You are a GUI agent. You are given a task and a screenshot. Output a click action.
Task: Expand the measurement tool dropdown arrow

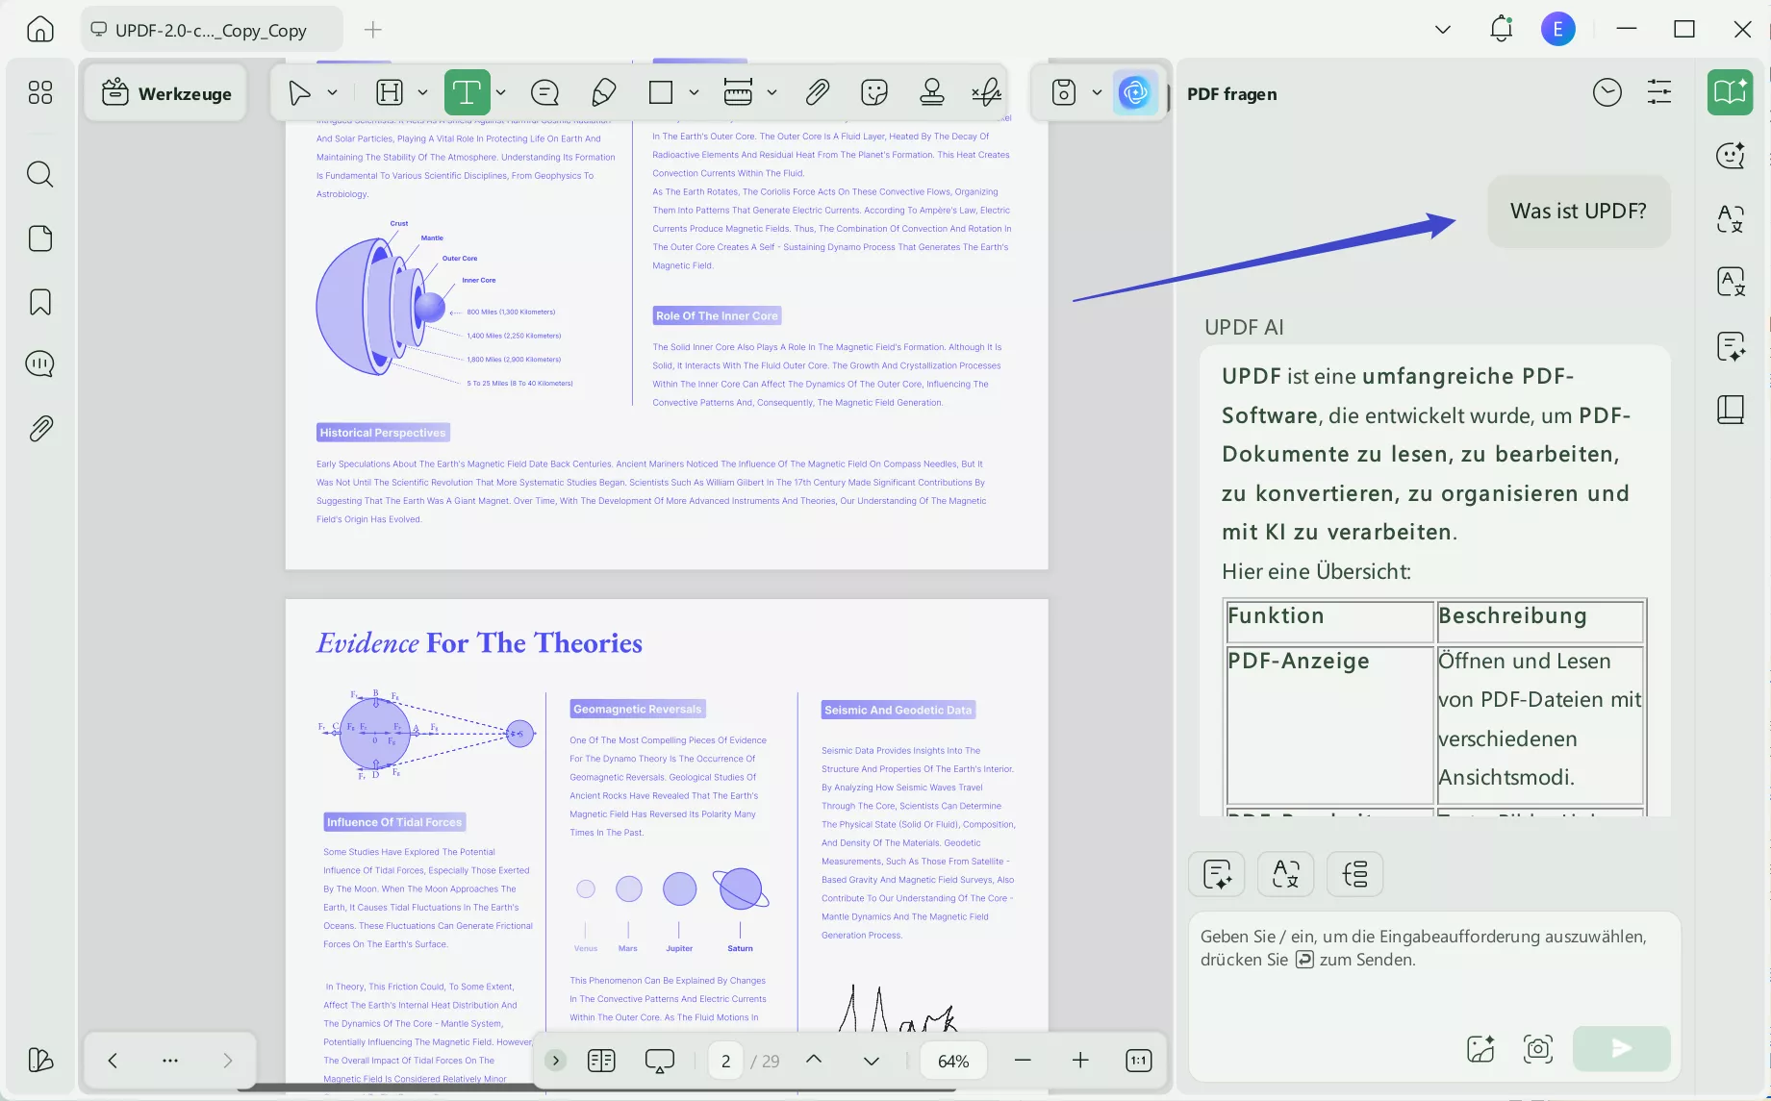click(772, 92)
